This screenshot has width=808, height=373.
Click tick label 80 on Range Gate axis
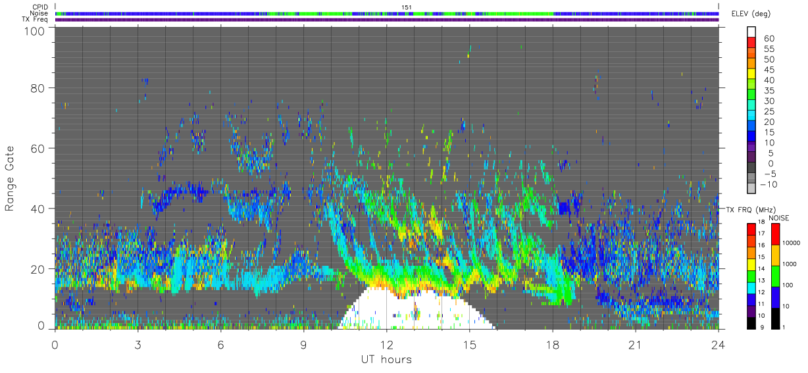click(38, 87)
